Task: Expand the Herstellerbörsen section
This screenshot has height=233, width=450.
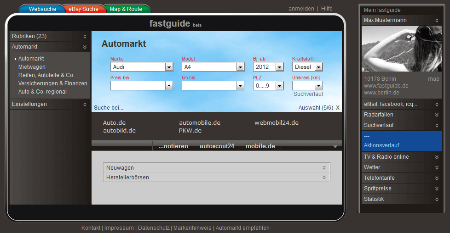Action: tap(217, 178)
